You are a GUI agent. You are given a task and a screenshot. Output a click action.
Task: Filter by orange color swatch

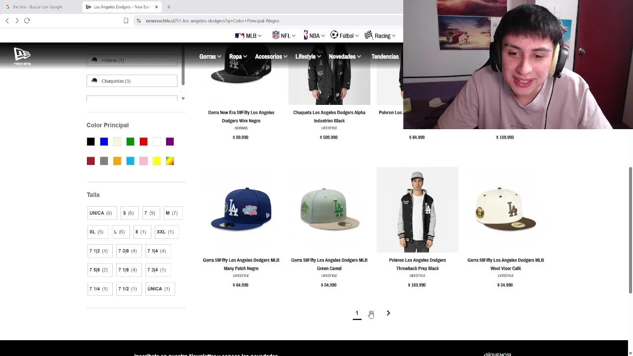tap(117, 161)
